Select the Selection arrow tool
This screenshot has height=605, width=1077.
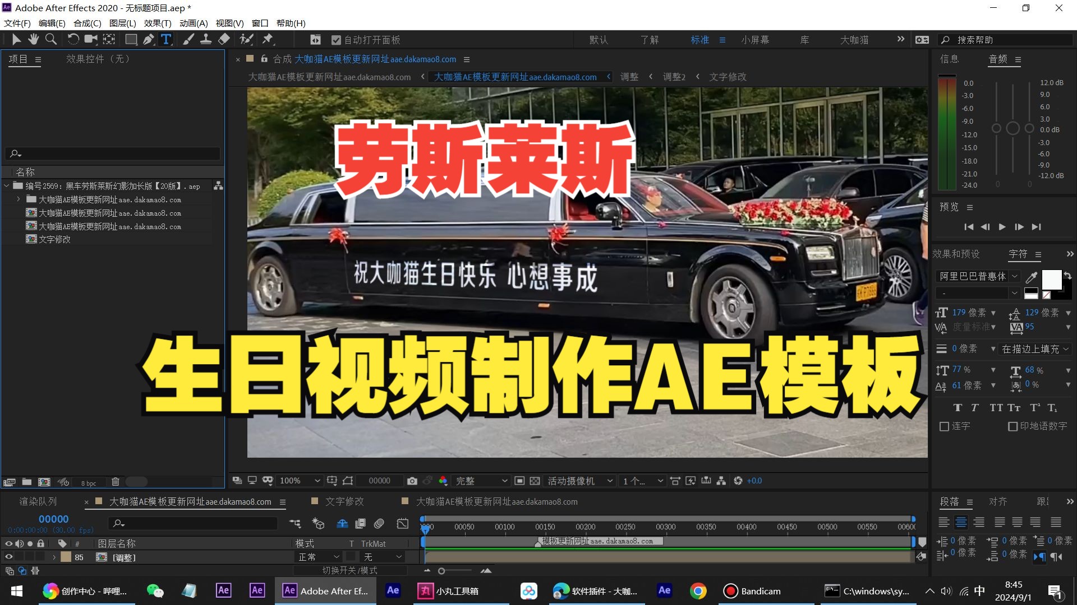click(x=16, y=39)
